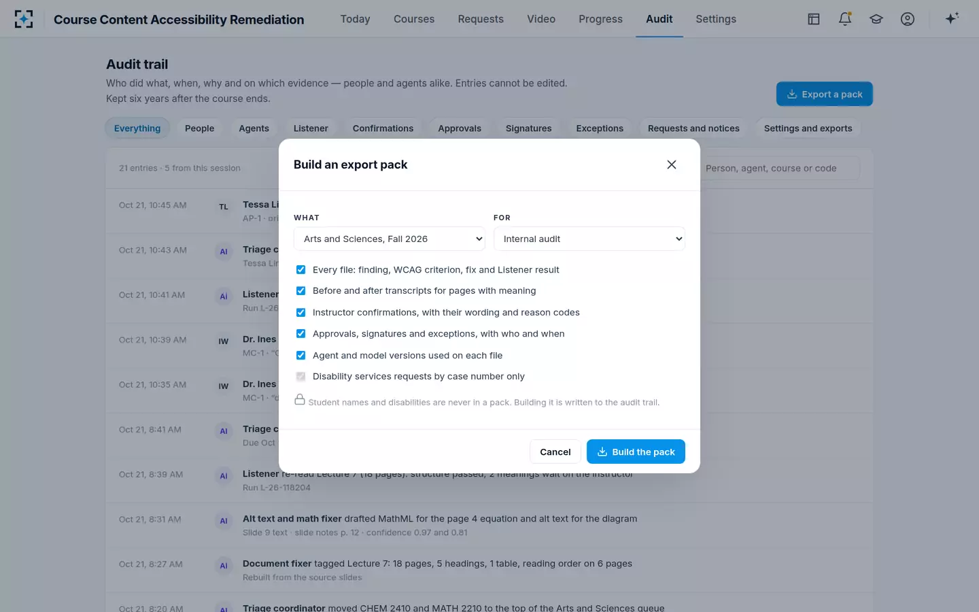Click the Disability services requests checkbox
Viewport: 979px width, 612px height.
point(300,377)
